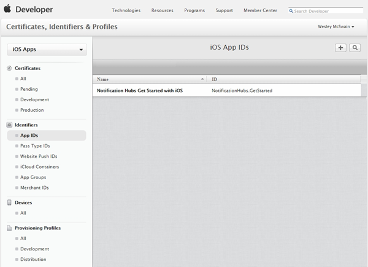The image size is (368, 267).
Task: Sort by the ID column header
Action: [x=214, y=79]
